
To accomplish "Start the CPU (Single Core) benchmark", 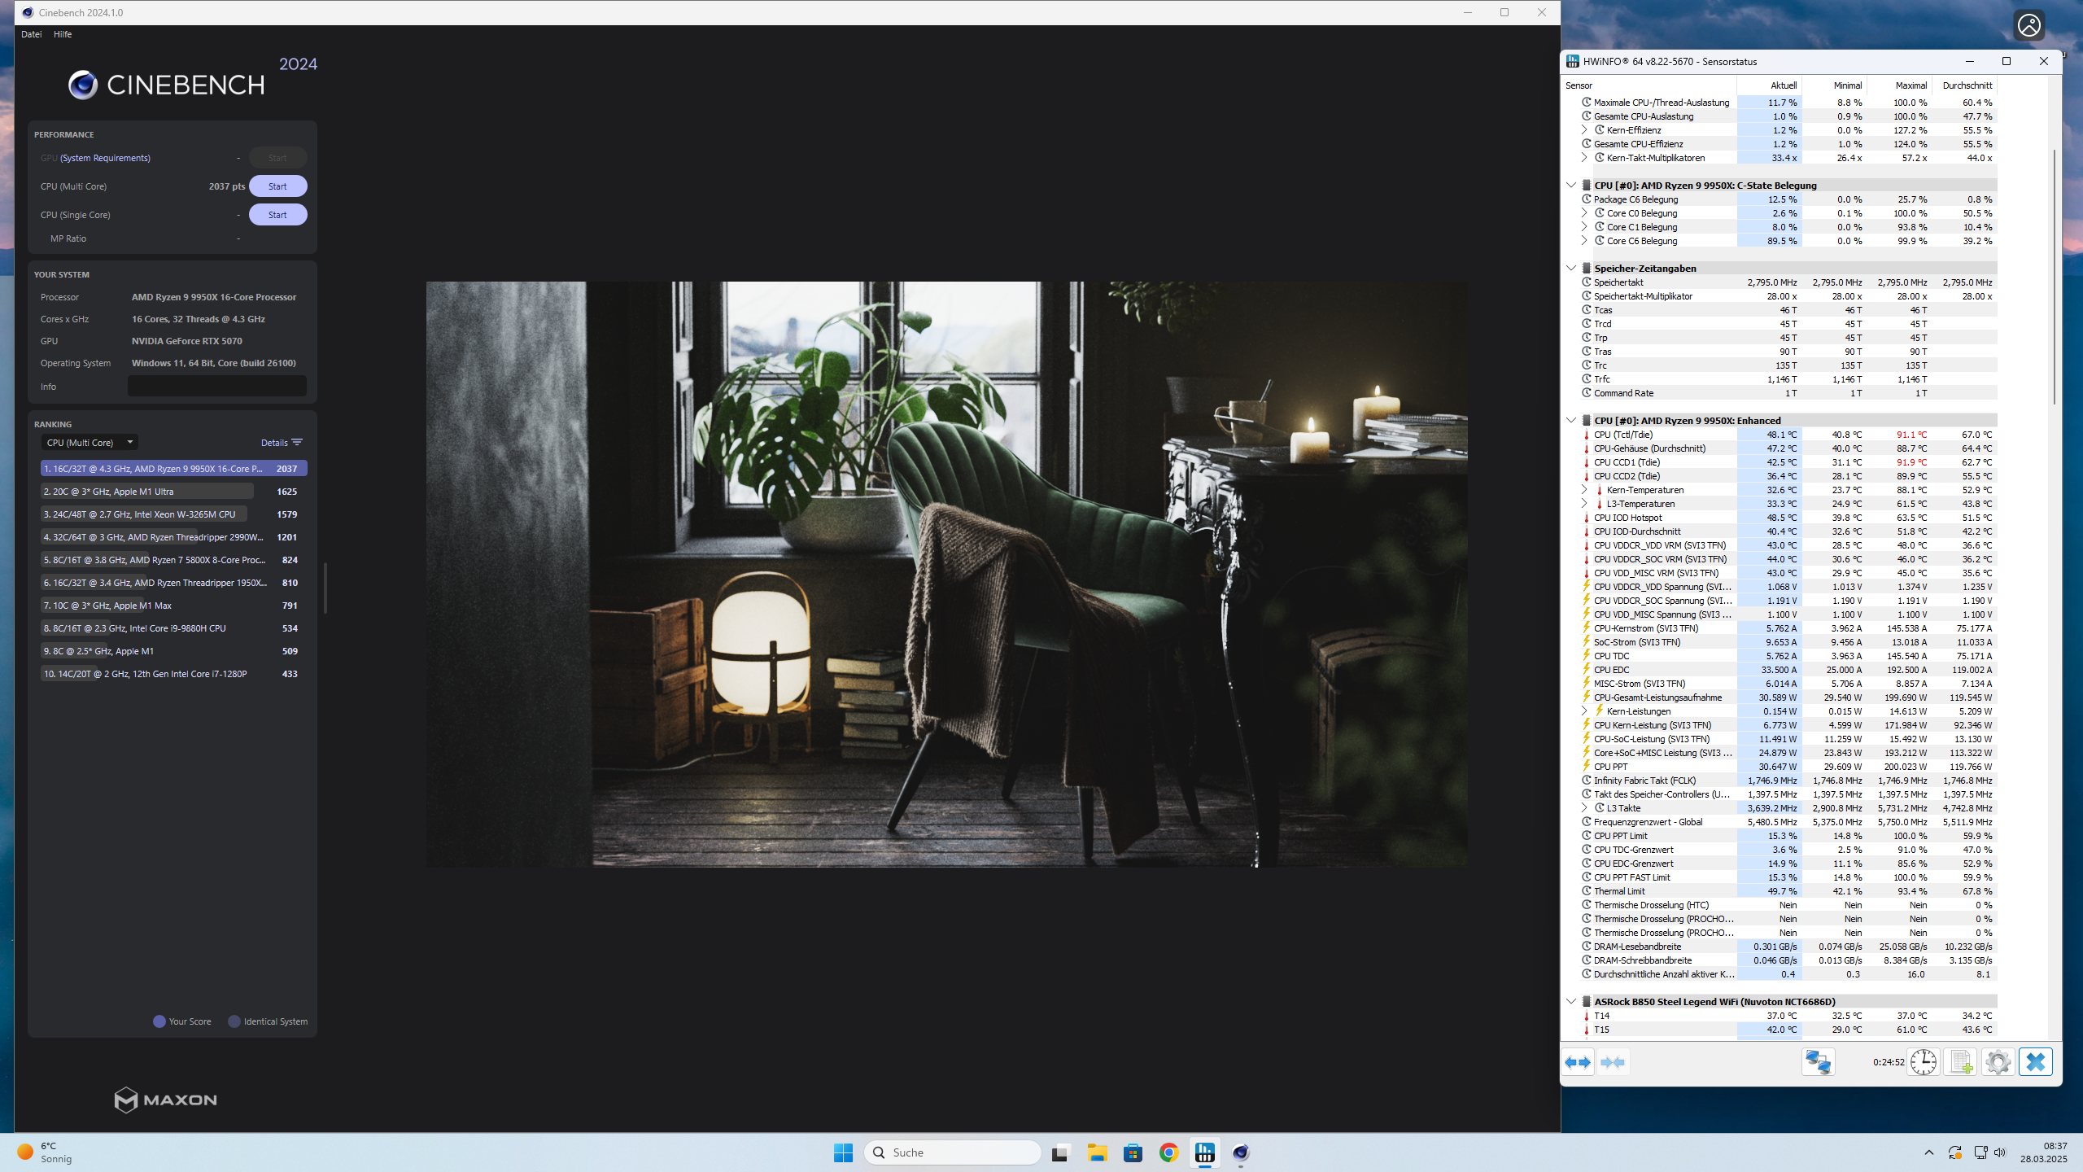I will pos(277,215).
